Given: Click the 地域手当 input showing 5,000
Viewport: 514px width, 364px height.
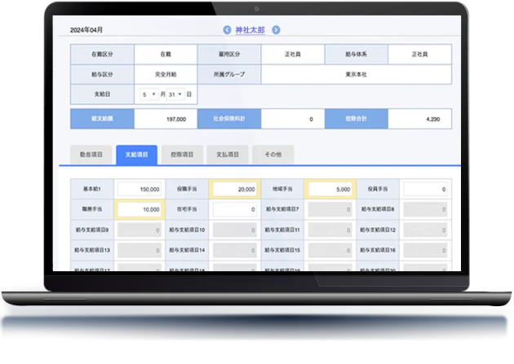Looking at the screenshot, I should point(330,189).
